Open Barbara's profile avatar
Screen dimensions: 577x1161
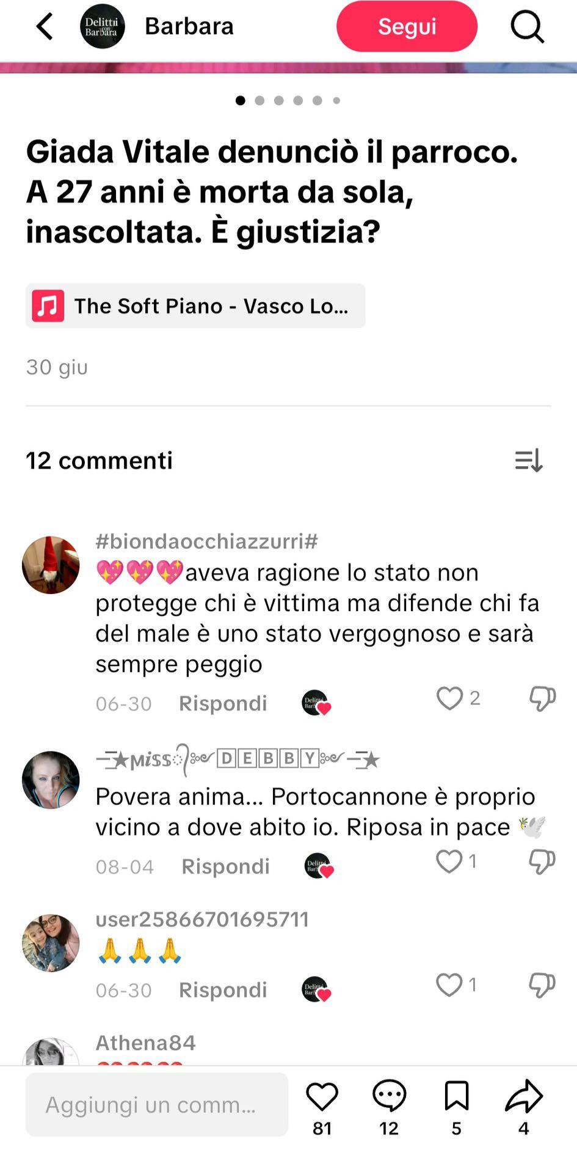coord(103,26)
